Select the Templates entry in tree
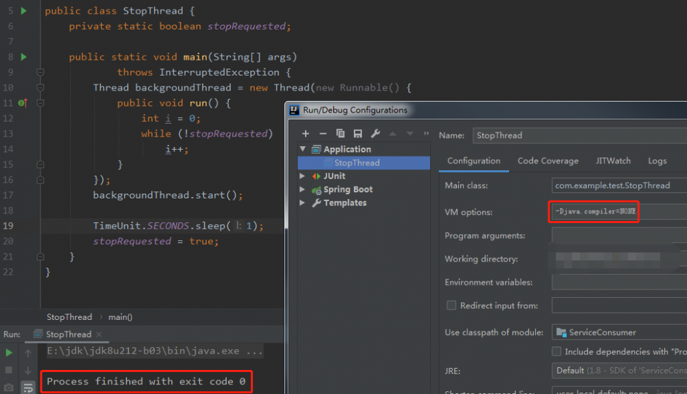This screenshot has height=394, width=687. coord(345,202)
